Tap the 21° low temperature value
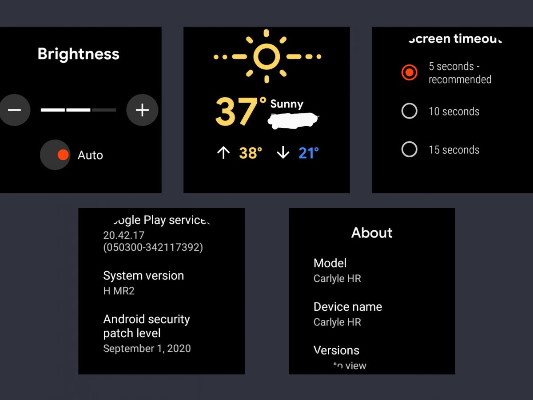Image resolution: width=533 pixels, height=400 pixels. click(309, 153)
